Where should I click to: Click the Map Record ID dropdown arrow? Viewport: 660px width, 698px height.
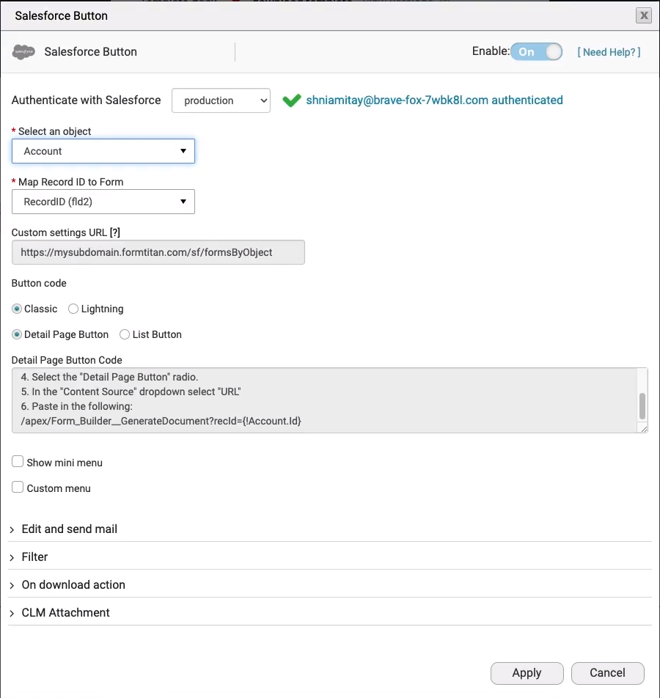tap(183, 202)
